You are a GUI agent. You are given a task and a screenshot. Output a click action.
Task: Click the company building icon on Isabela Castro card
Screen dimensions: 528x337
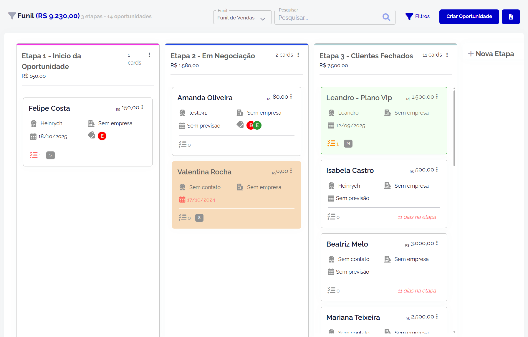388,186
